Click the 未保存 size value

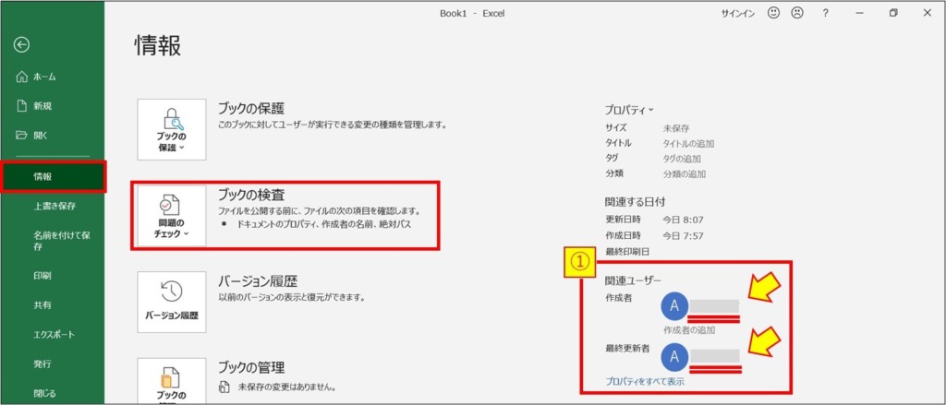(x=676, y=128)
